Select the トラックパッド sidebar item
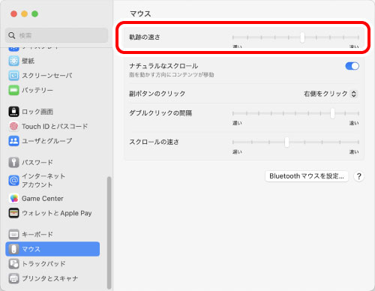Image resolution: width=375 pixels, height=291 pixels. (x=52, y=263)
